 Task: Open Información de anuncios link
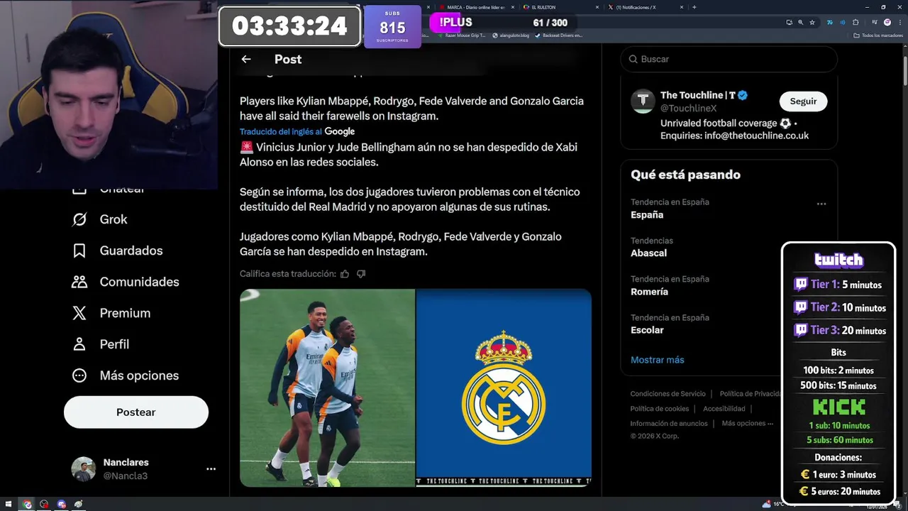(x=669, y=424)
